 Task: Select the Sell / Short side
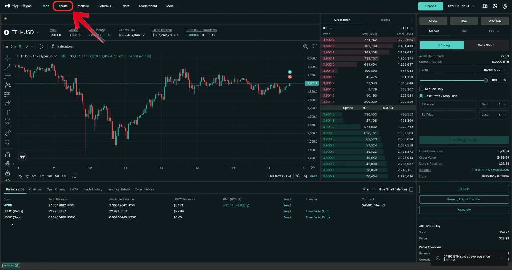pyautogui.click(x=486, y=45)
